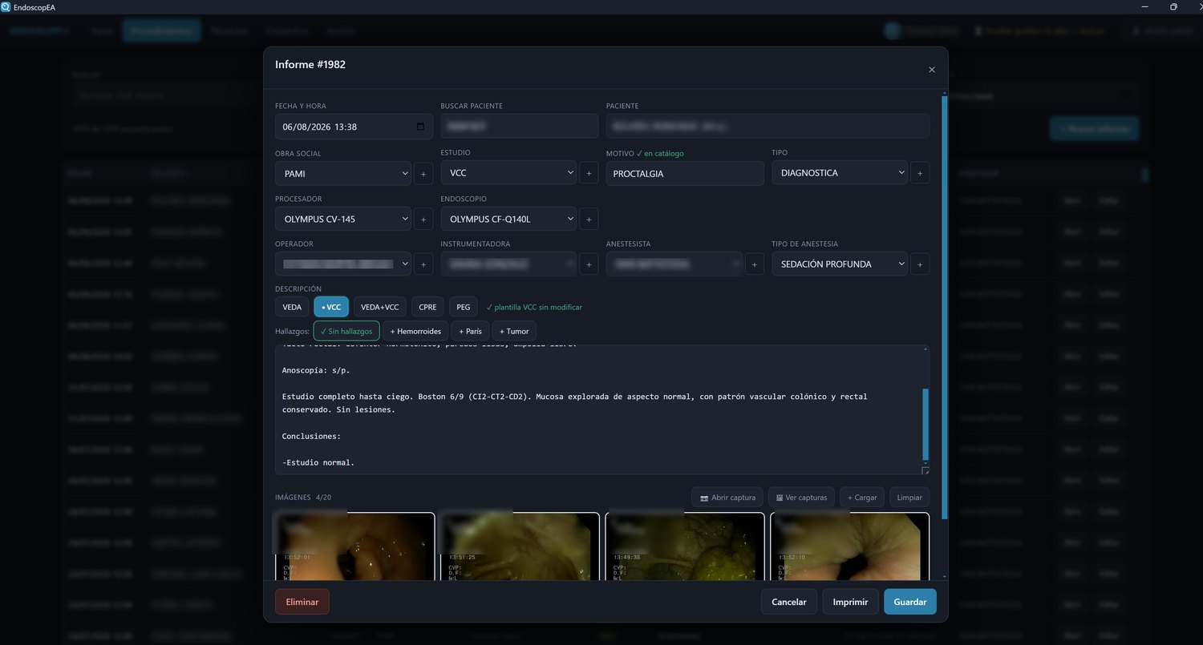Open the Operador dropdown
1203x645 pixels.
click(342, 264)
